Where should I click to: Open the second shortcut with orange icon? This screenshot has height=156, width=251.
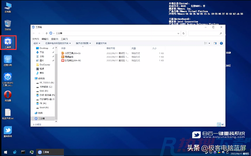click(67, 57)
